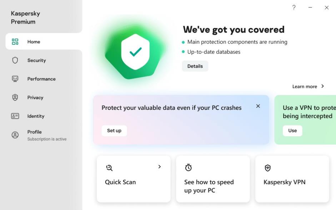Image resolution: width=336 pixels, height=210 pixels.
Task: Click the Security shield icon
Action: click(x=15, y=60)
